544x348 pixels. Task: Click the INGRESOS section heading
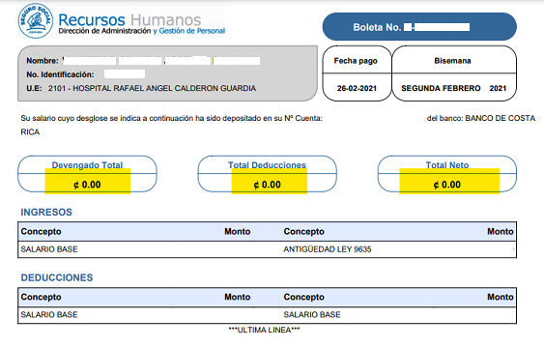pyautogui.click(x=46, y=212)
